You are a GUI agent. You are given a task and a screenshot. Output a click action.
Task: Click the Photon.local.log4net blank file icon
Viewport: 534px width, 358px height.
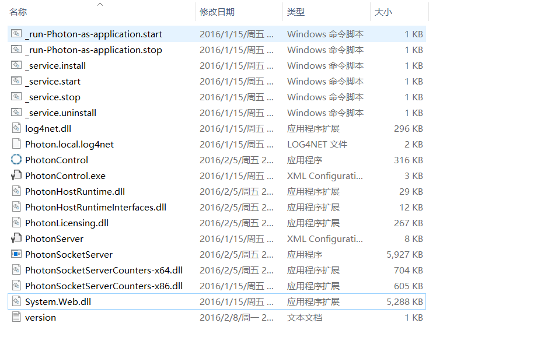pyautogui.click(x=16, y=143)
